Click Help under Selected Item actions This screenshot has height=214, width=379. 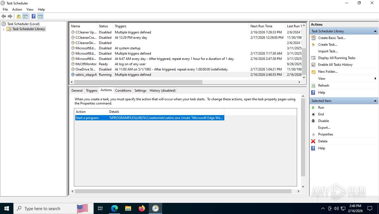coord(322,148)
